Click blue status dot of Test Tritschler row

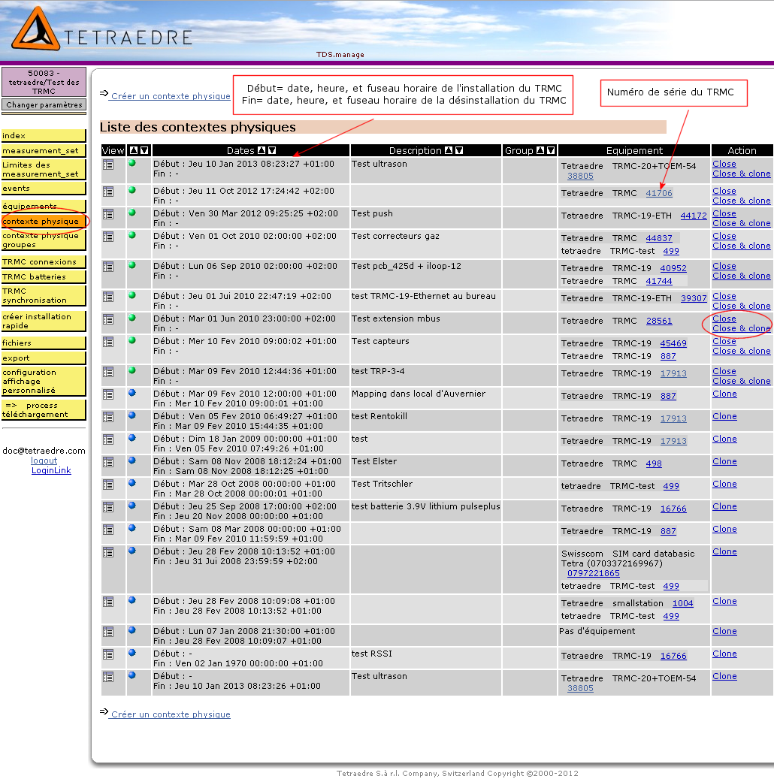click(x=132, y=483)
